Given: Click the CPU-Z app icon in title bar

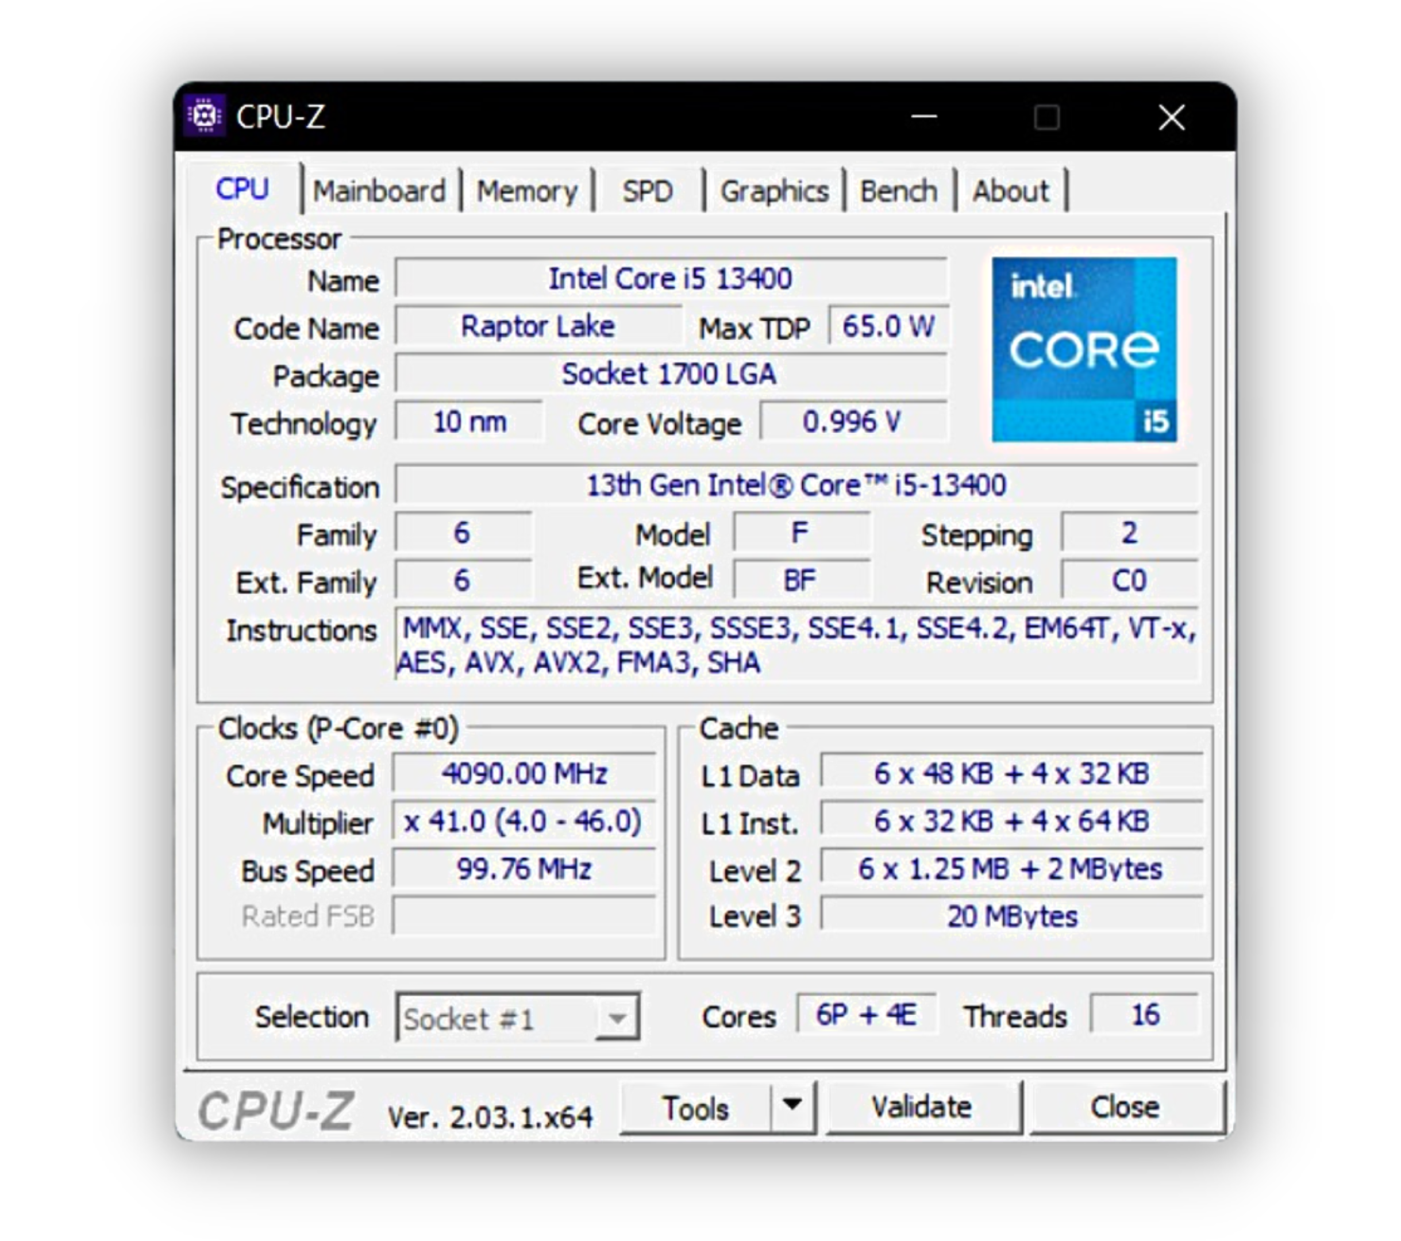Looking at the screenshot, I should [x=205, y=116].
